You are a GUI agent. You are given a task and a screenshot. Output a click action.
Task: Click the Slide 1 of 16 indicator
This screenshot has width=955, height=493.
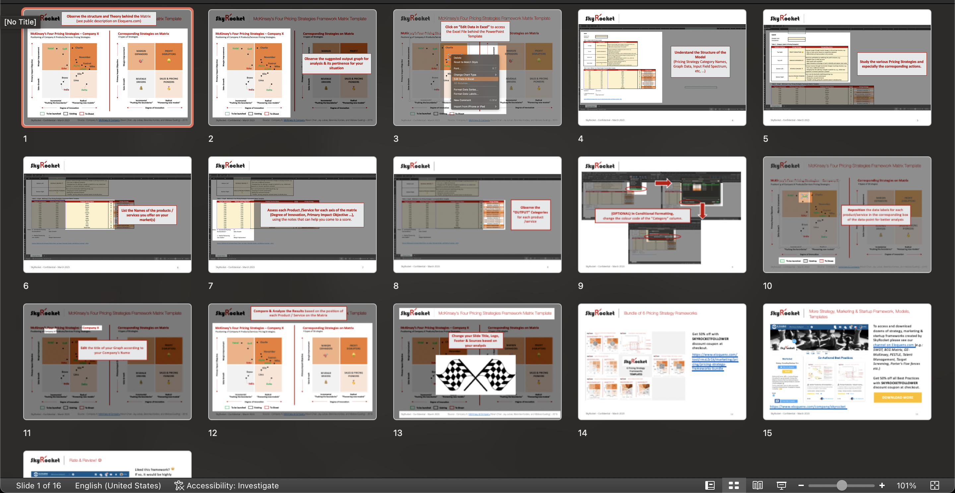point(38,485)
